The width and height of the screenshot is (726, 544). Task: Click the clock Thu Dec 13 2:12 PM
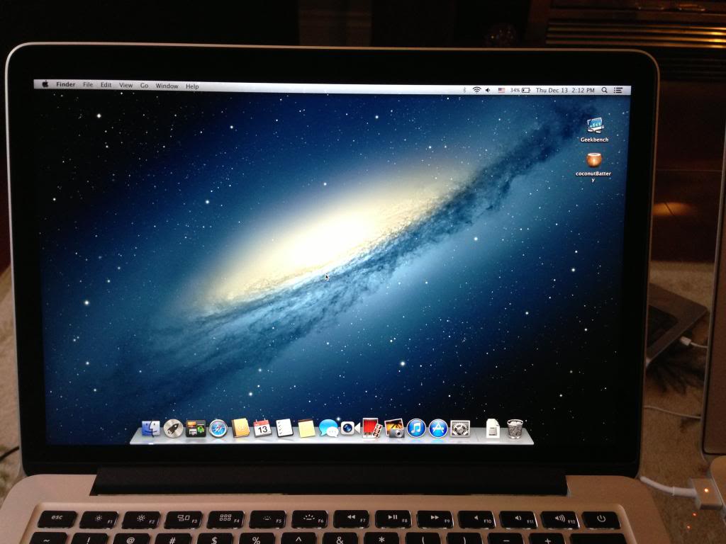565,90
